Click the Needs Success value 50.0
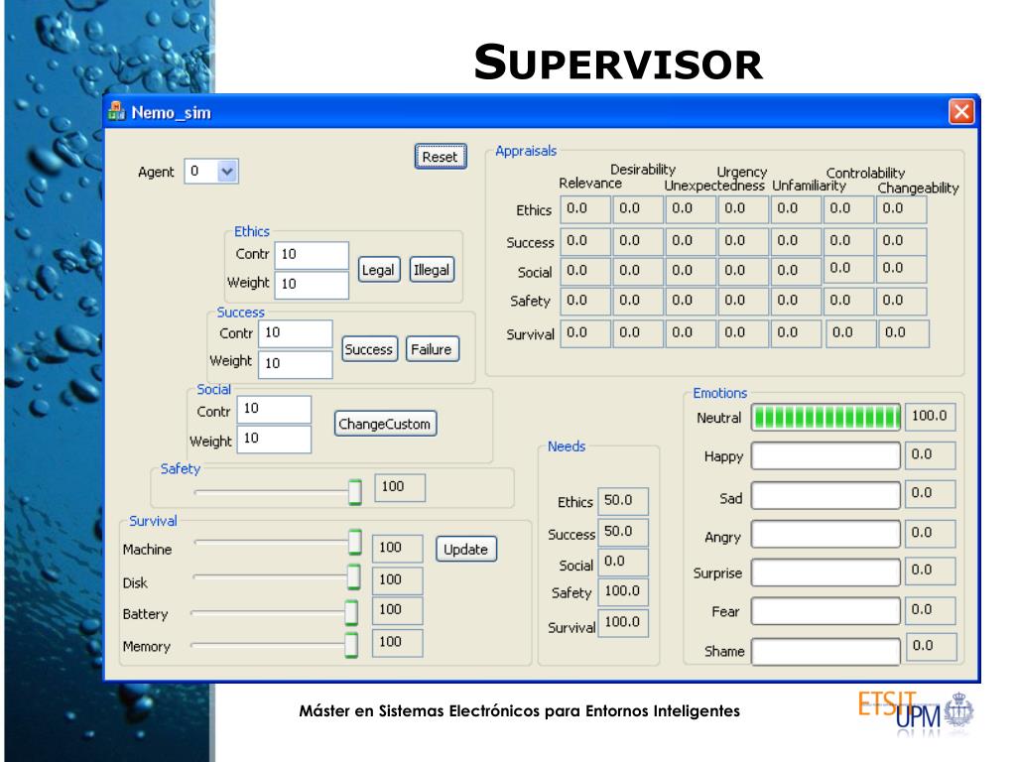This screenshot has height=762, width=1016. pyautogui.click(x=623, y=532)
